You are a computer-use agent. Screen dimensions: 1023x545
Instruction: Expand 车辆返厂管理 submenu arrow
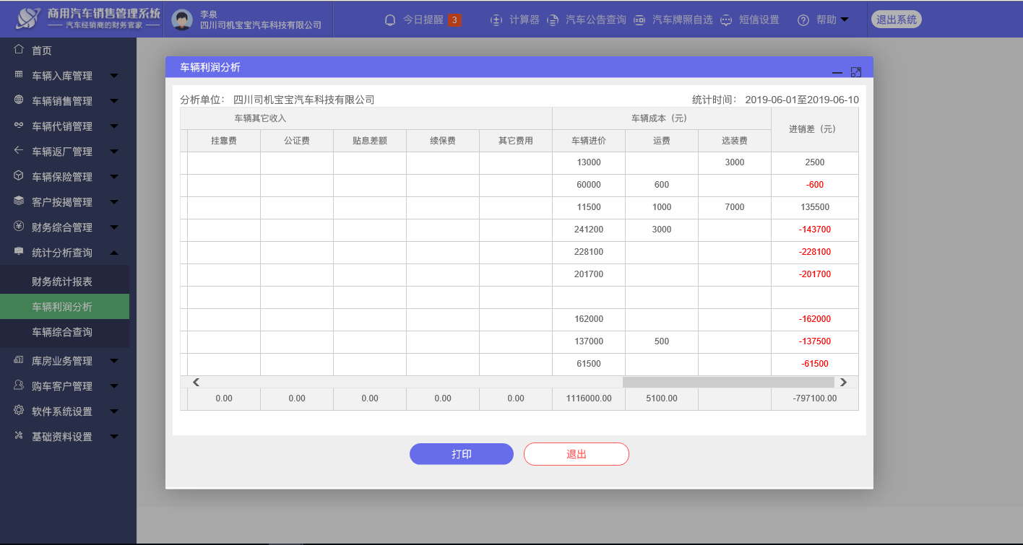tap(114, 152)
